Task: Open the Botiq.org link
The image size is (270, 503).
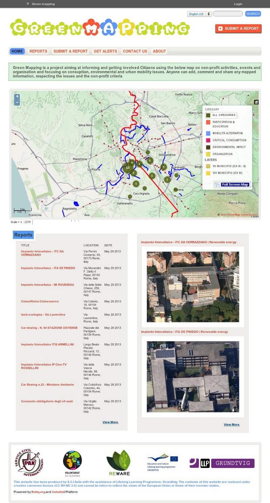Action: point(38,492)
